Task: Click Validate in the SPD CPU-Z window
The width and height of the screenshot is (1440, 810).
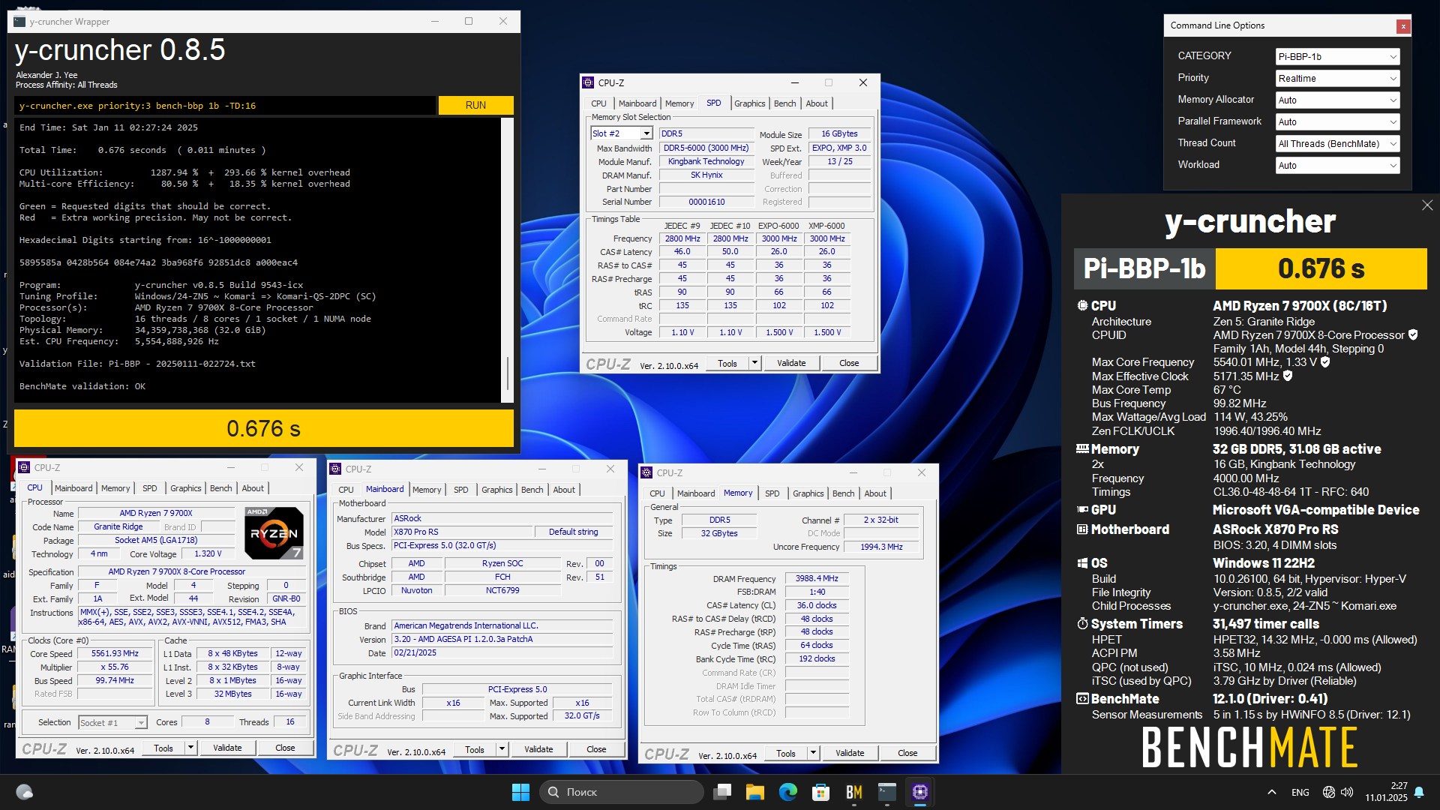Action: point(791,363)
